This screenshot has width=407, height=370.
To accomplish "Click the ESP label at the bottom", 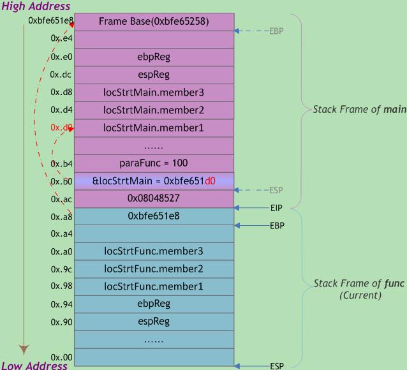I will pyautogui.click(x=276, y=366).
